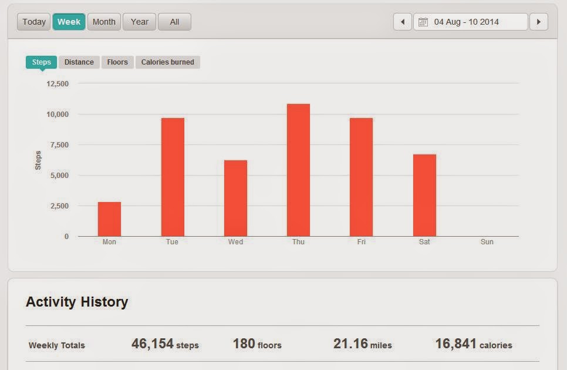The image size is (567, 370).
Task: Go to the next week with the right arrow
Action: [539, 22]
